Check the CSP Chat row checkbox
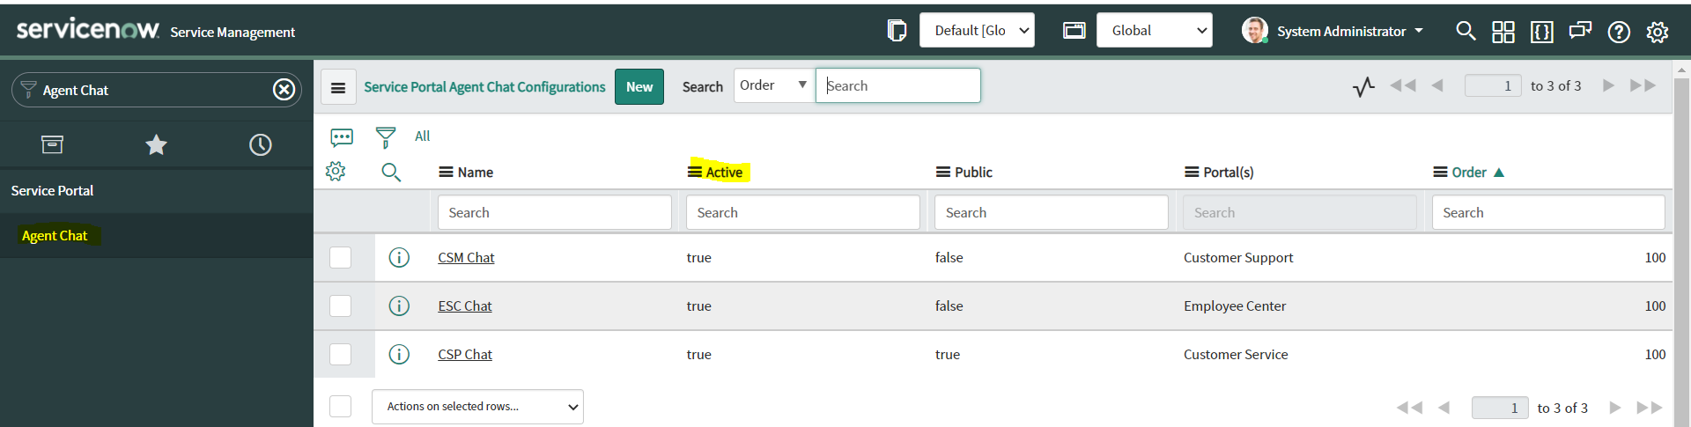 pos(340,354)
